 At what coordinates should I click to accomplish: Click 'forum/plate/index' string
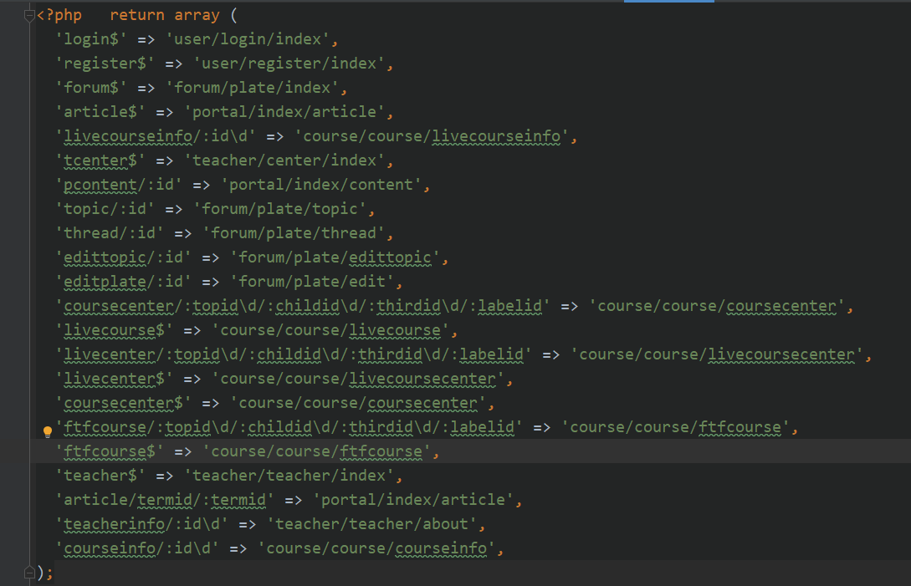point(253,88)
